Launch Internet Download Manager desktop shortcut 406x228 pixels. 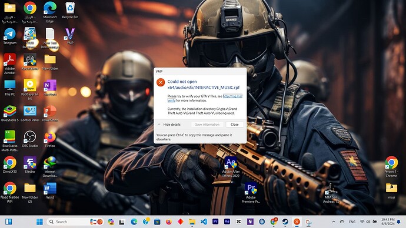(x=50, y=167)
